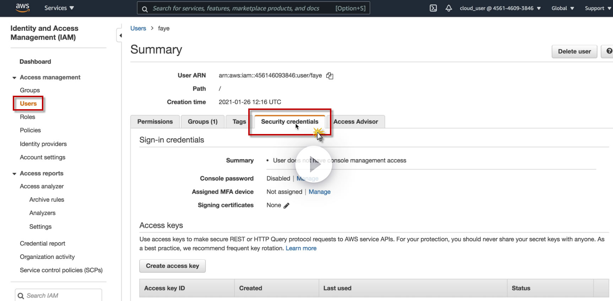The width and height of the screenshot is (613, 301).
Task: Open the Access Advisor tab
Action: 356,122
